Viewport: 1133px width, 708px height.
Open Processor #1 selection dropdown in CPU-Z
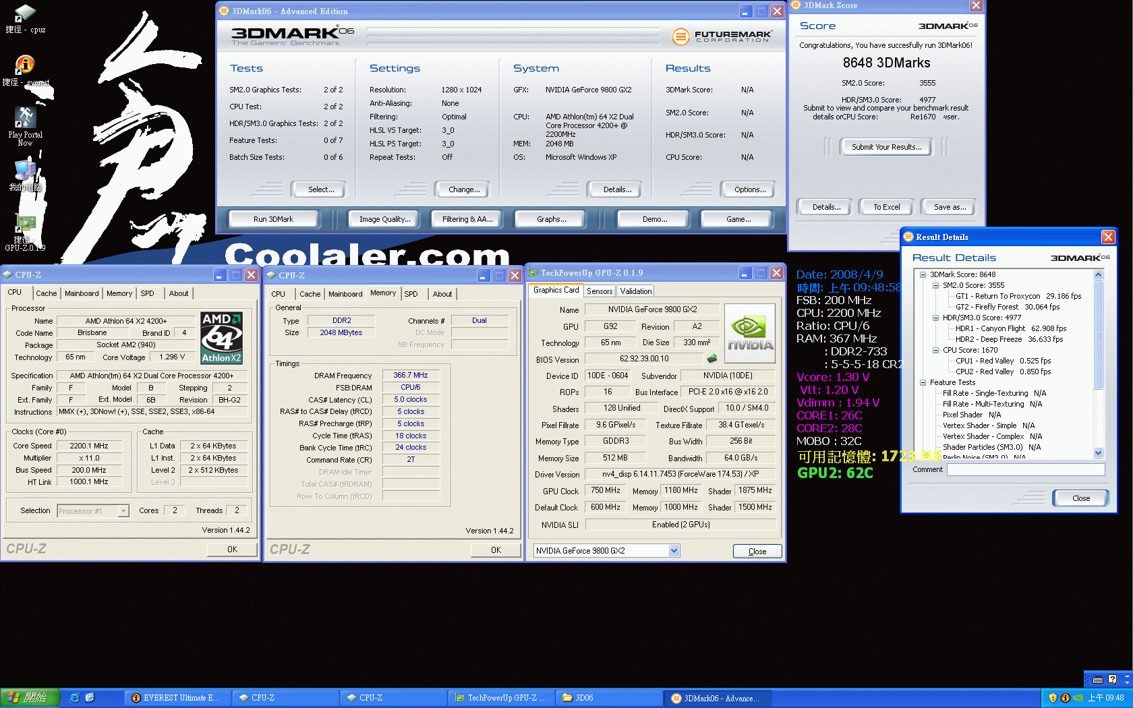pyautogui.click(x=123, y=511)
